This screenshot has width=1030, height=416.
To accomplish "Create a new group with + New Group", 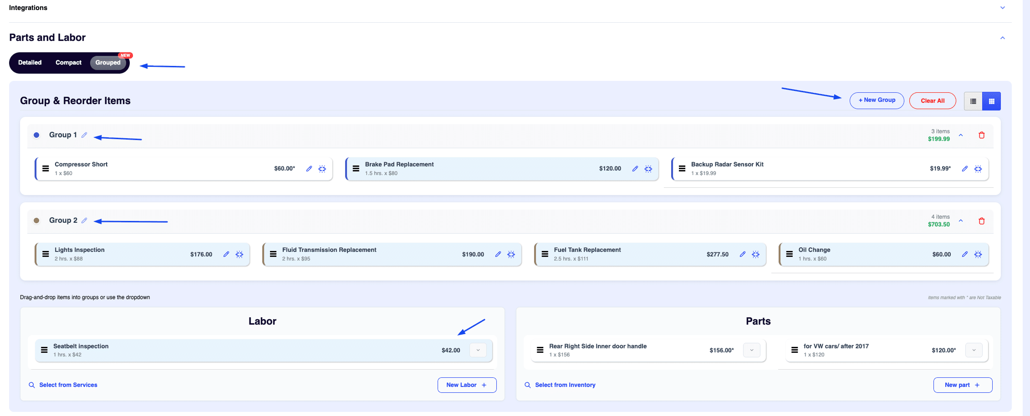I will coord(877,100).
